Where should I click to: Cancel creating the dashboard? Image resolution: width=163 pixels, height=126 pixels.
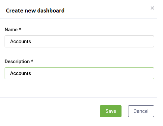tap(141, 111)
